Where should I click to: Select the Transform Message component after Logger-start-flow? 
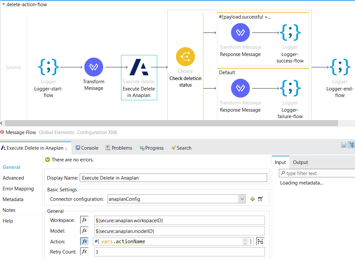click(93, 67)
